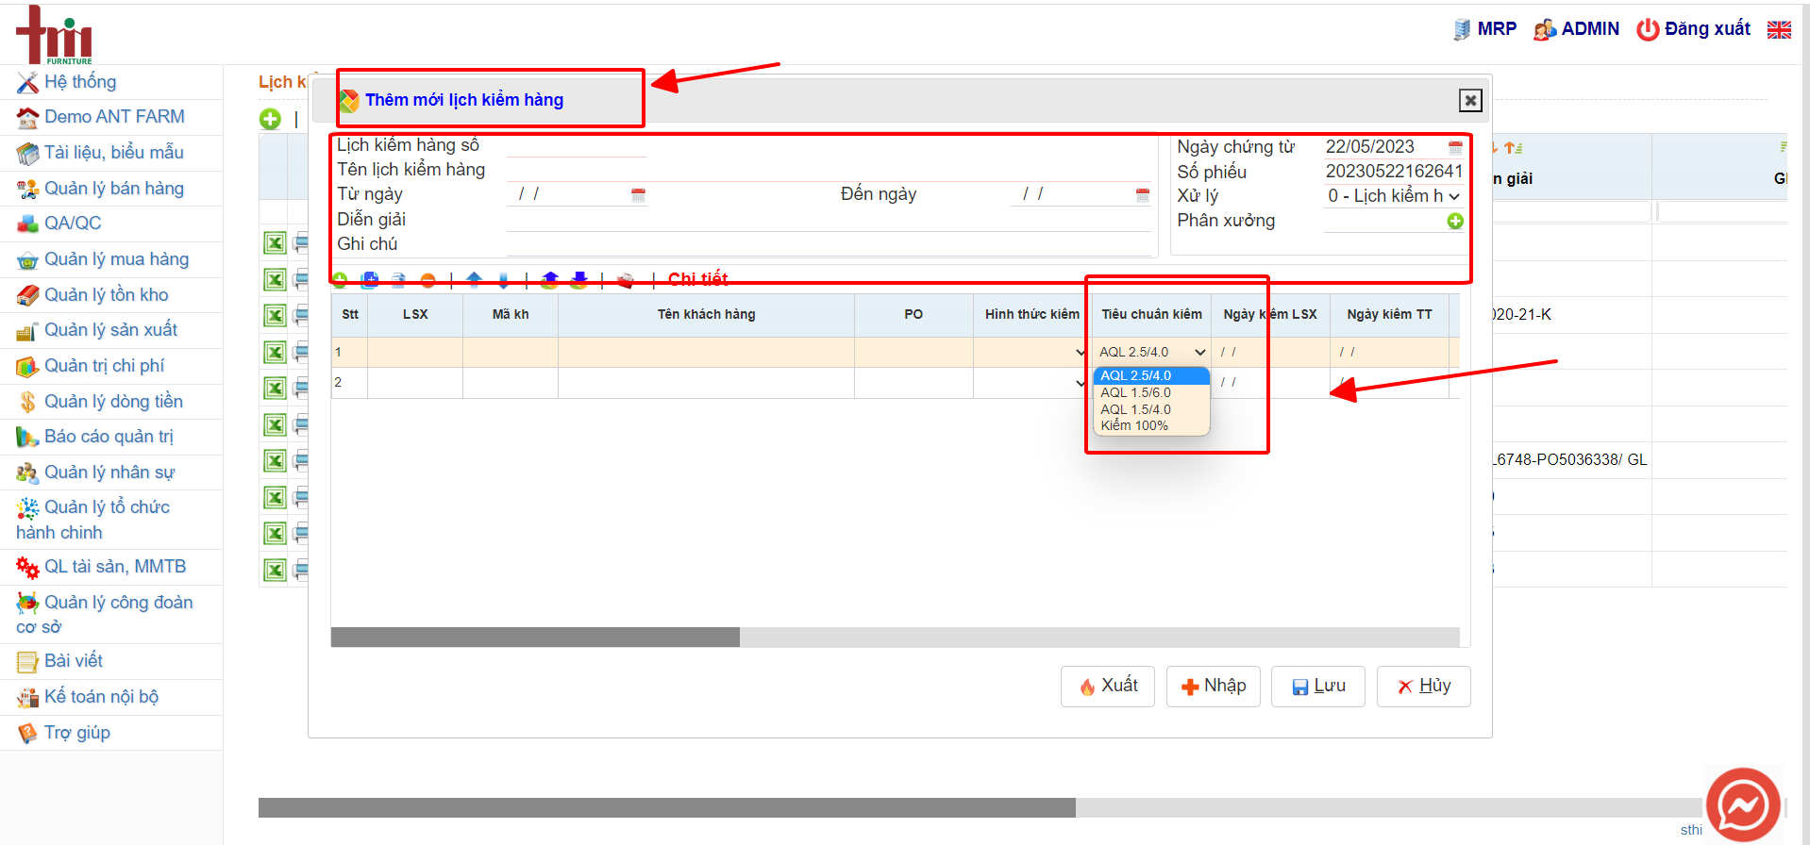Click the MRP header link

[x=1485, y=29]
